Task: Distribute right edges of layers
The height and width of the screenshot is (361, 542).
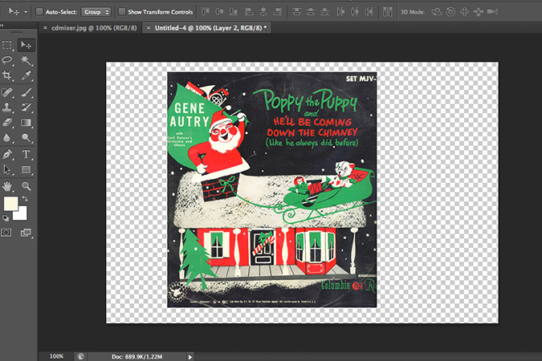Action: (x=369, y=12)
